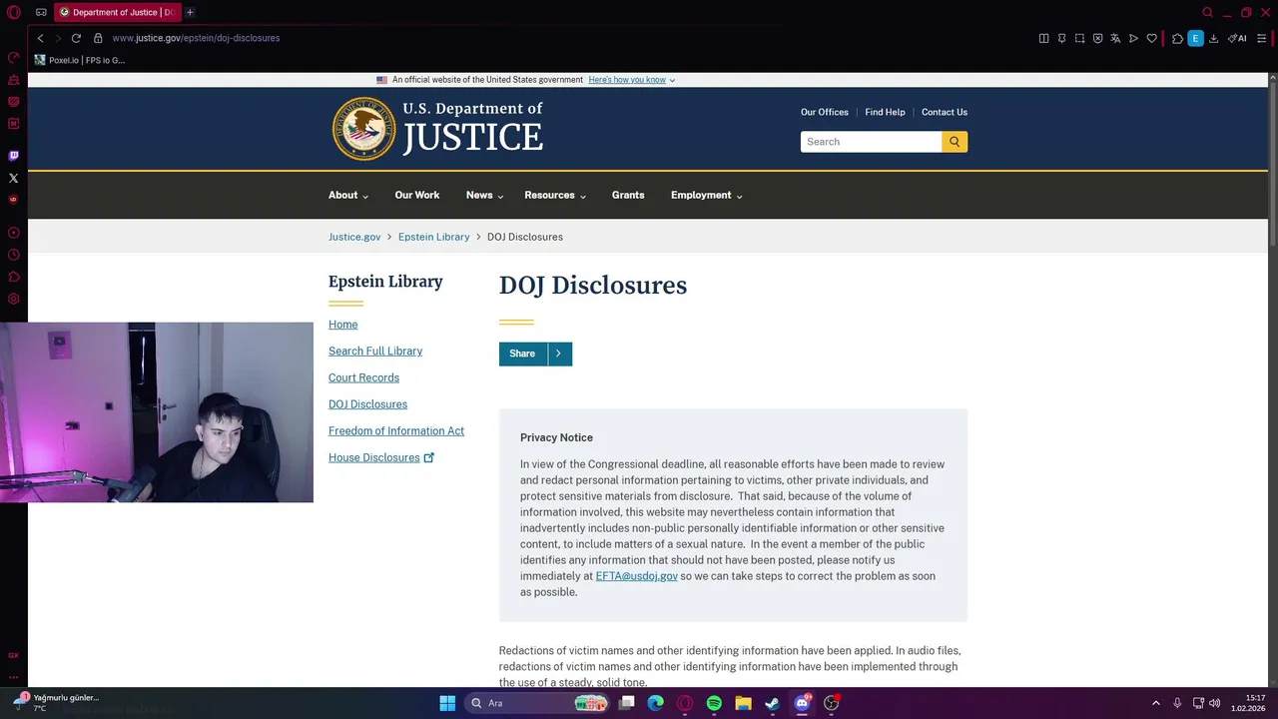Open Court Records link
Screen dimensions: 1278x719
[x=363, y=377]
